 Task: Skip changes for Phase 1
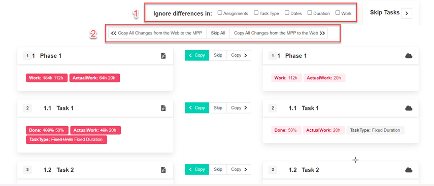coord(218,55)
